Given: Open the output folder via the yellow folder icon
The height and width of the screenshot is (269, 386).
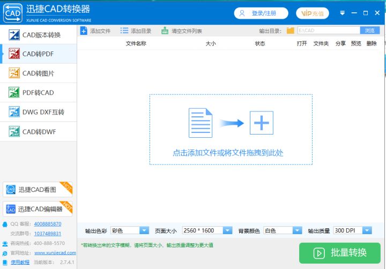Looking at the screenshot, I should [291, 31].
